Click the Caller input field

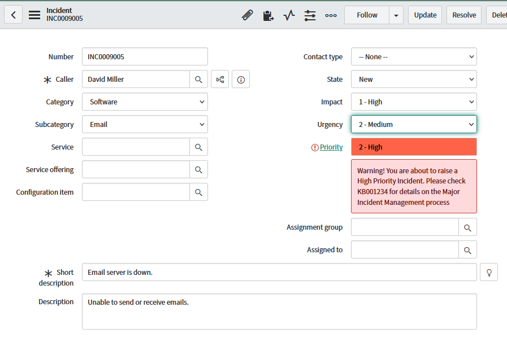tap(136, 79)
